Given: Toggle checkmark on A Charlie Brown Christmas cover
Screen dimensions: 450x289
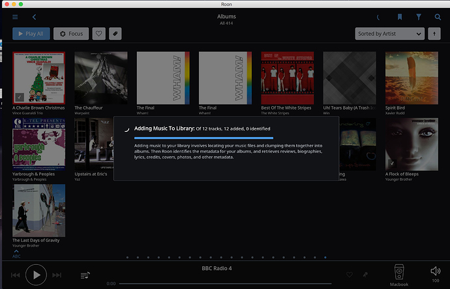Looking at the screenshot, I should click(20, 97).
